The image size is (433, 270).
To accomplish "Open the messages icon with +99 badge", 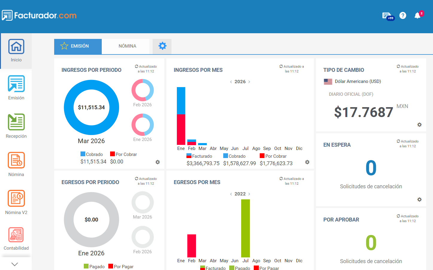I will (386, 16).
